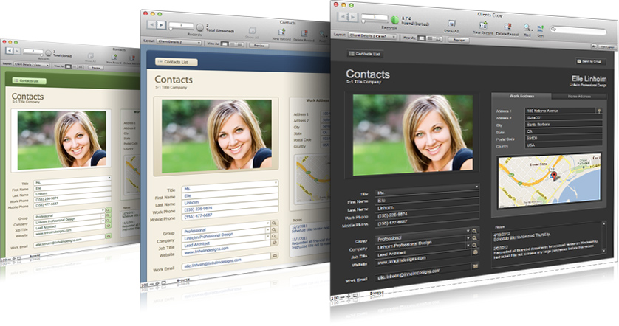Click the Send by Email button
Image resolution: width=619 pixels, height=326 pixels.
[589, 61]
